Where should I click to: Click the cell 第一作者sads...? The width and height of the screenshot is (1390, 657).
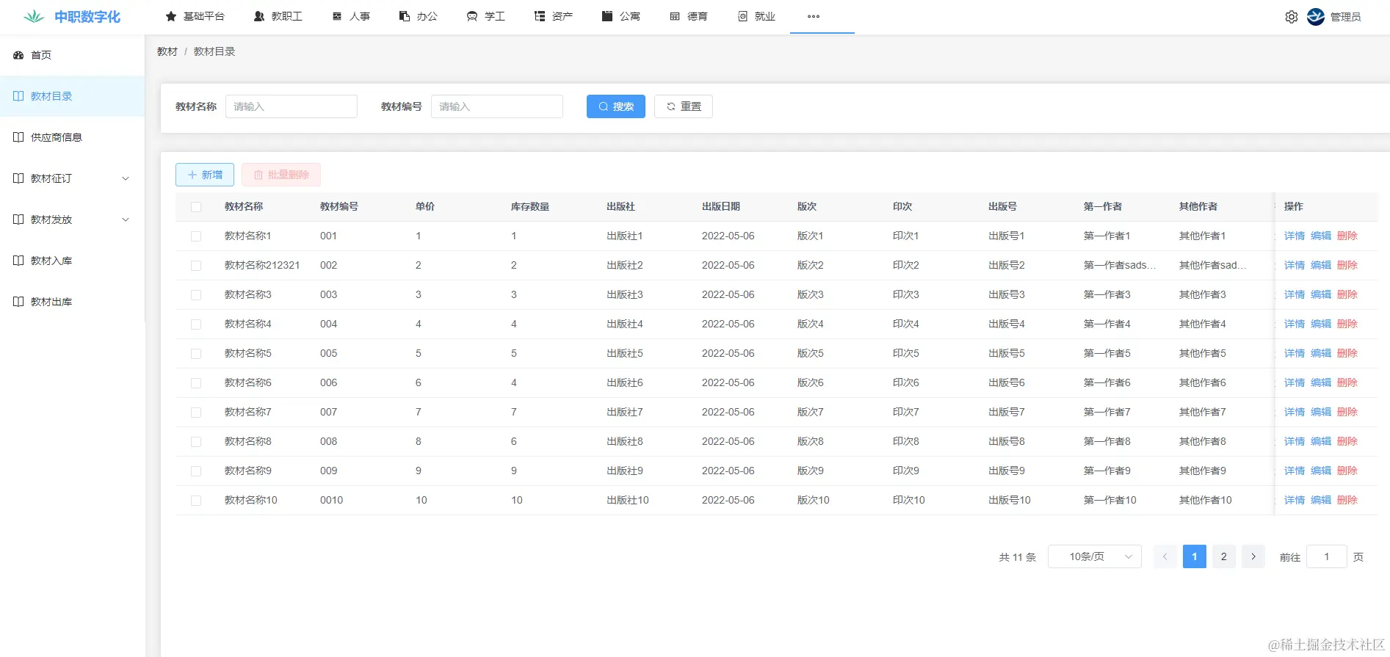[x=1120, y=265]
